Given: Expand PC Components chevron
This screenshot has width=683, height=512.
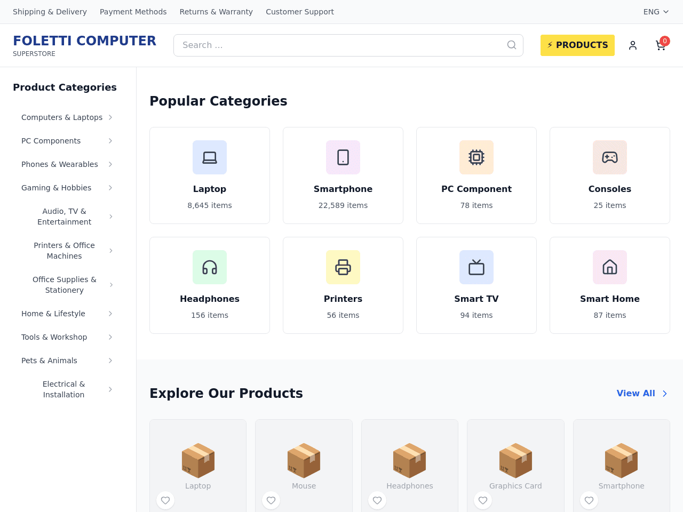Looking at the screenshot, I should [110, 141].
